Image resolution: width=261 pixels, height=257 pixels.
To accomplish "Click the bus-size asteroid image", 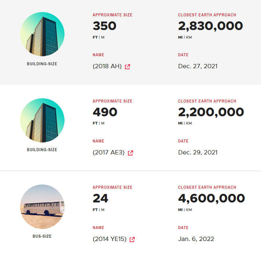I will pos(42,206).
